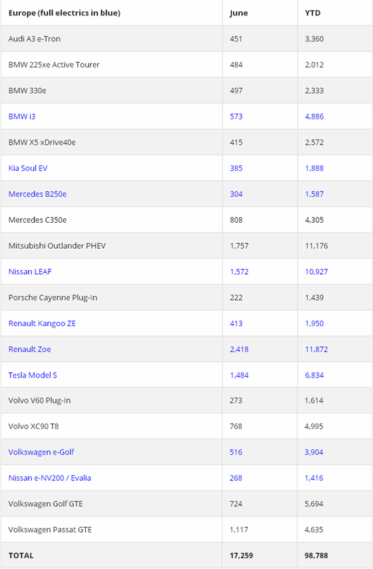Click Nissan e-NV200 / Evalia name
The image size is (373, 569).
(50, 478)
